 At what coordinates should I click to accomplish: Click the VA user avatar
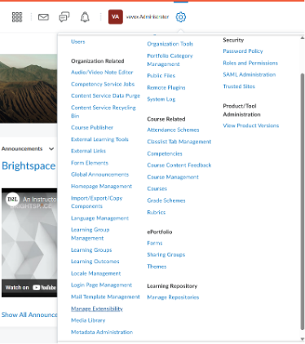[116, 17]
